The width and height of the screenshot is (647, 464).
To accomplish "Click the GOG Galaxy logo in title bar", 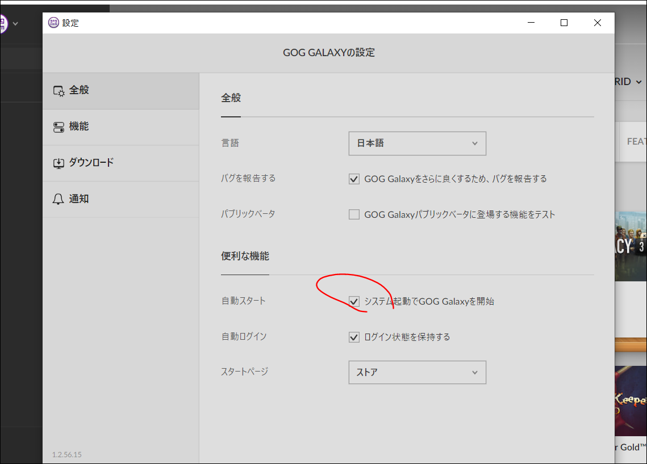I will 53,23.
